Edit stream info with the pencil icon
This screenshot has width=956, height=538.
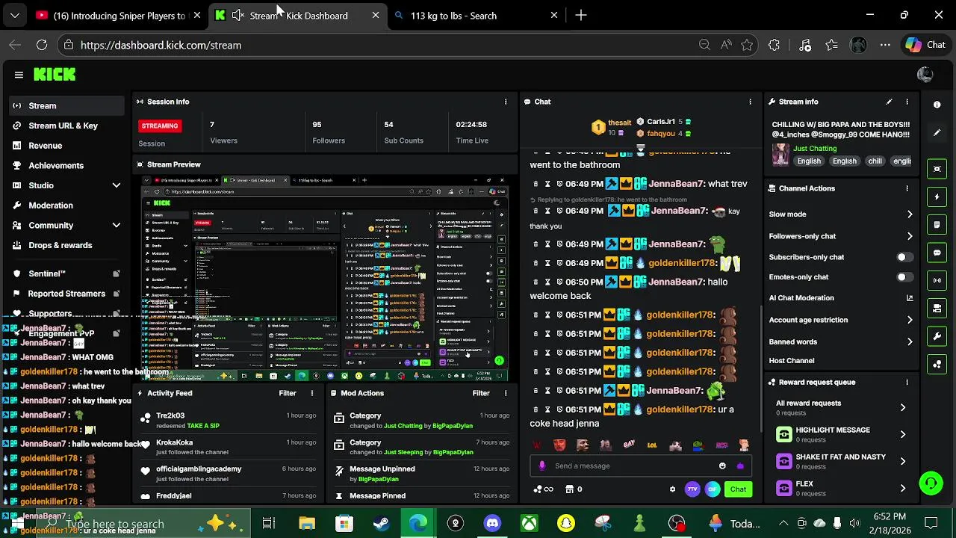coord(889,102)
